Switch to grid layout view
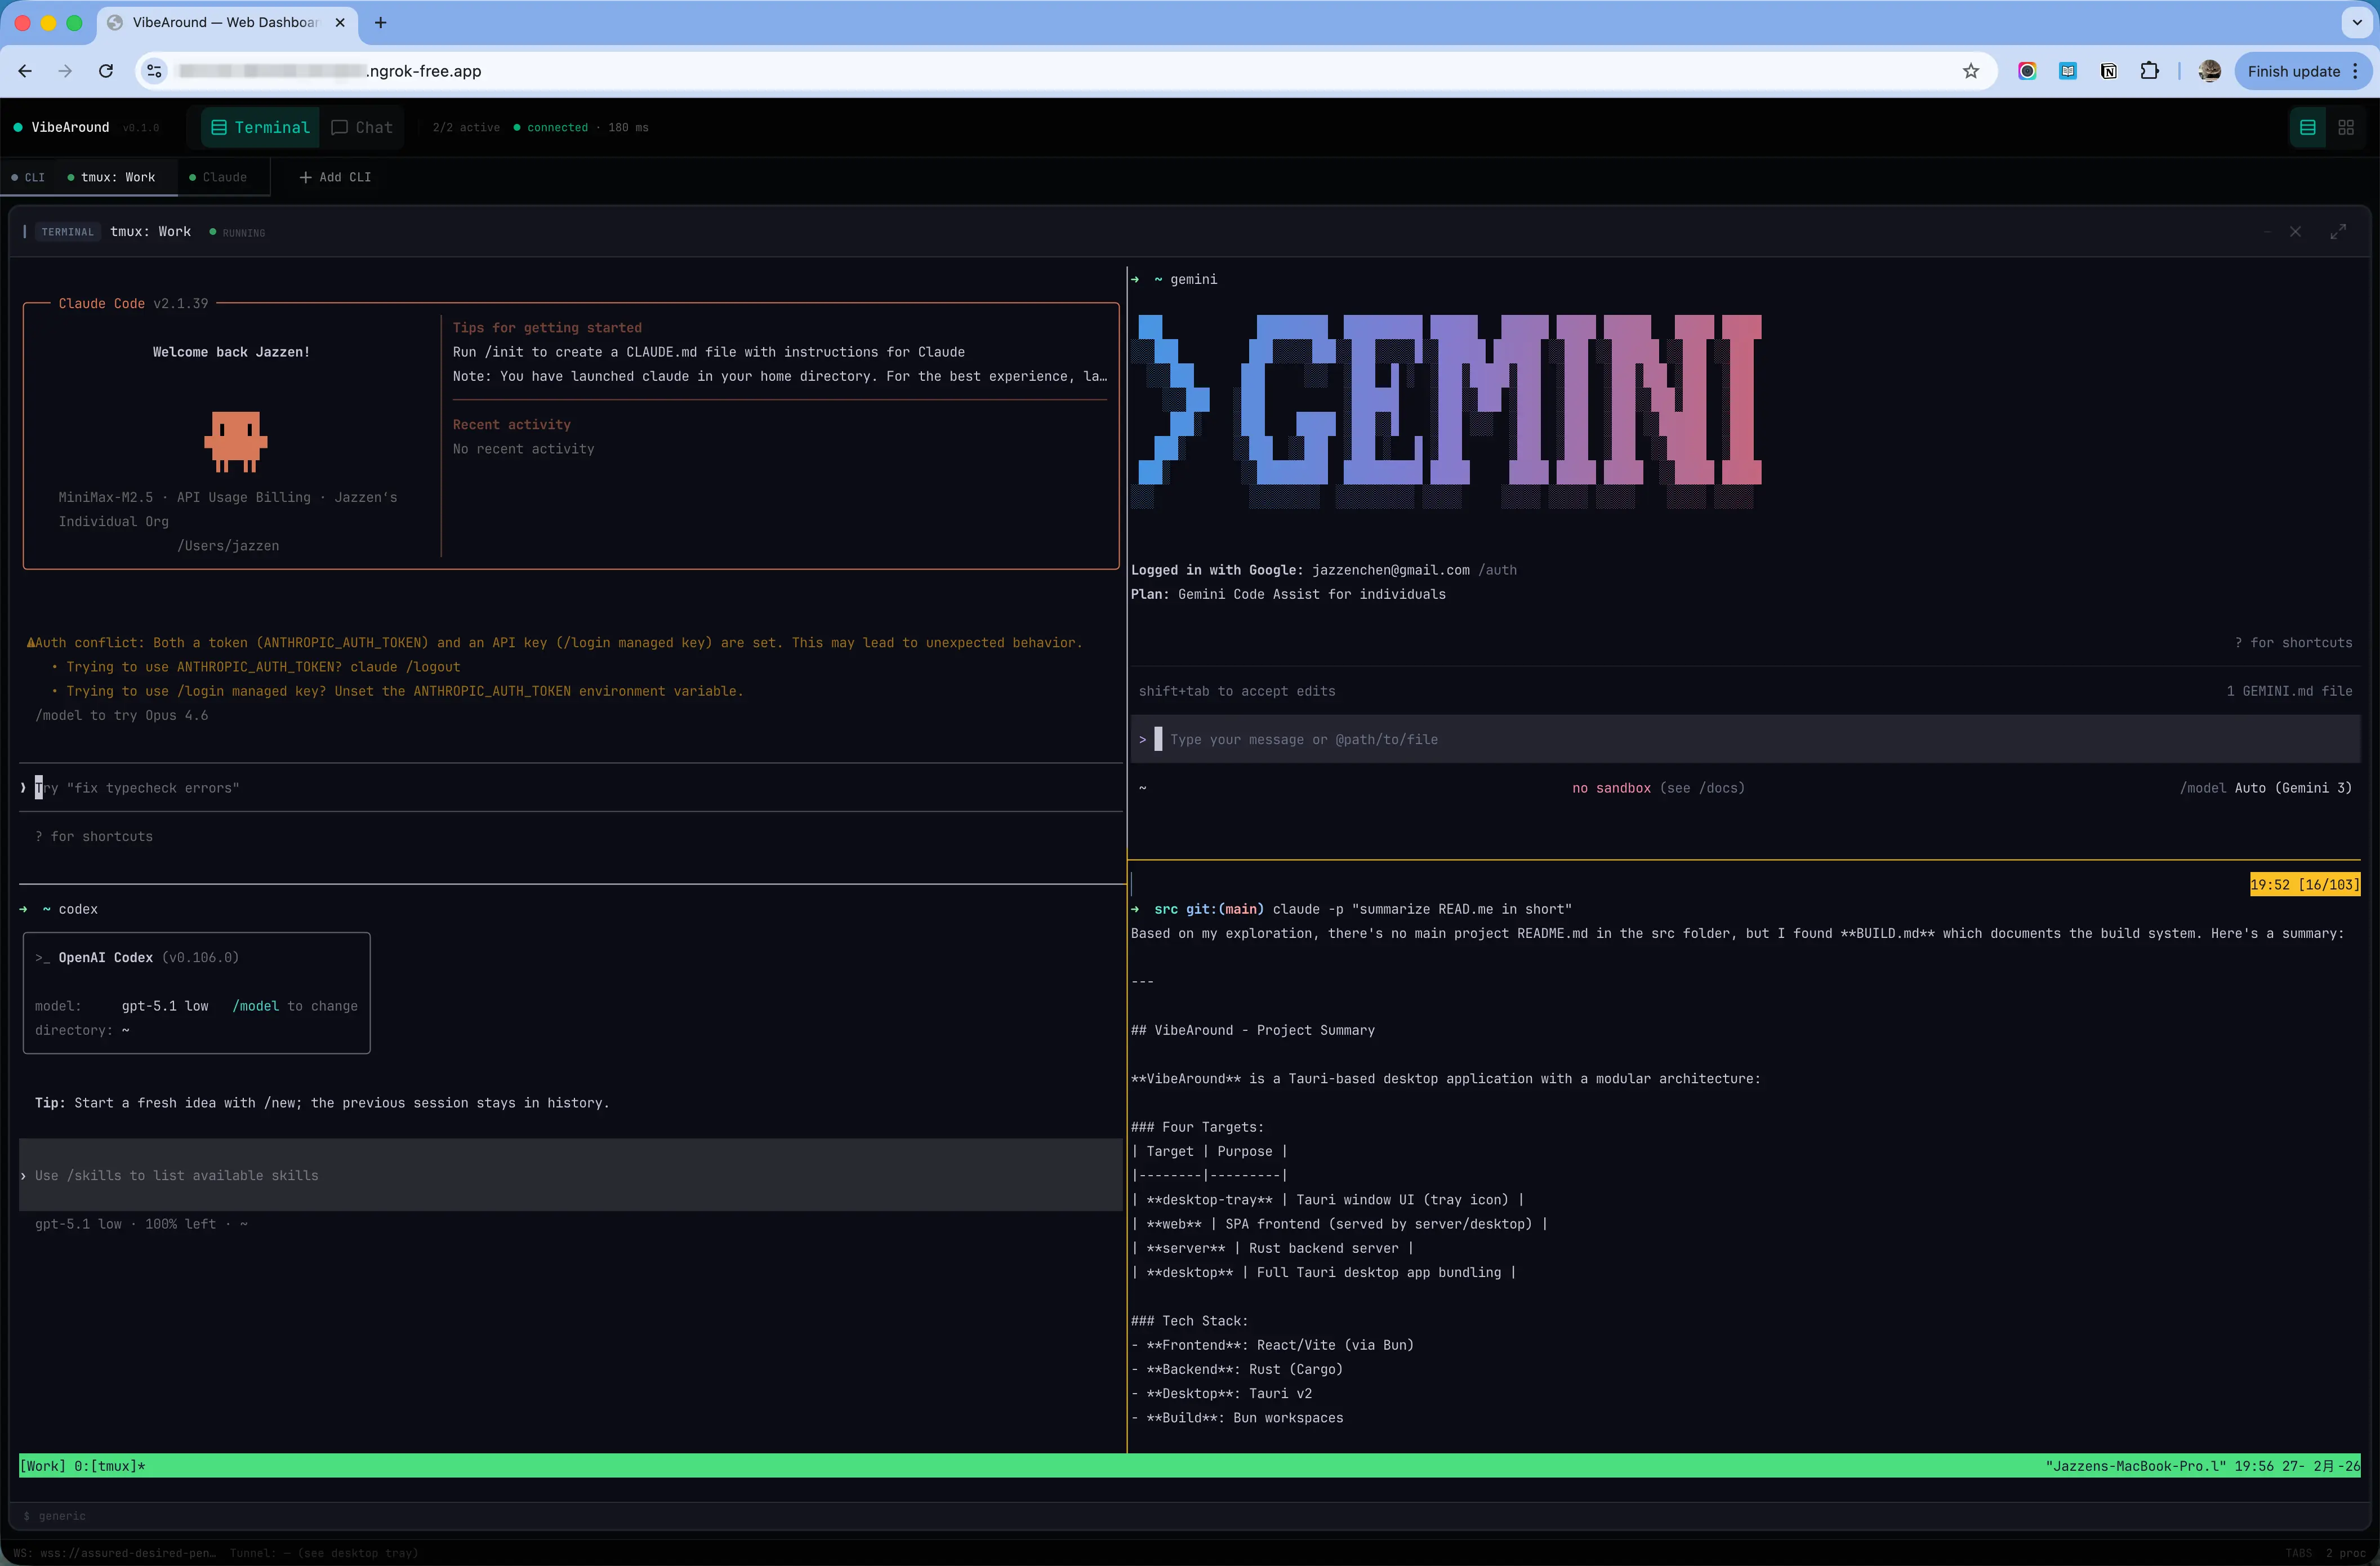The image size is (2380, 1566). coord(2347,127)
